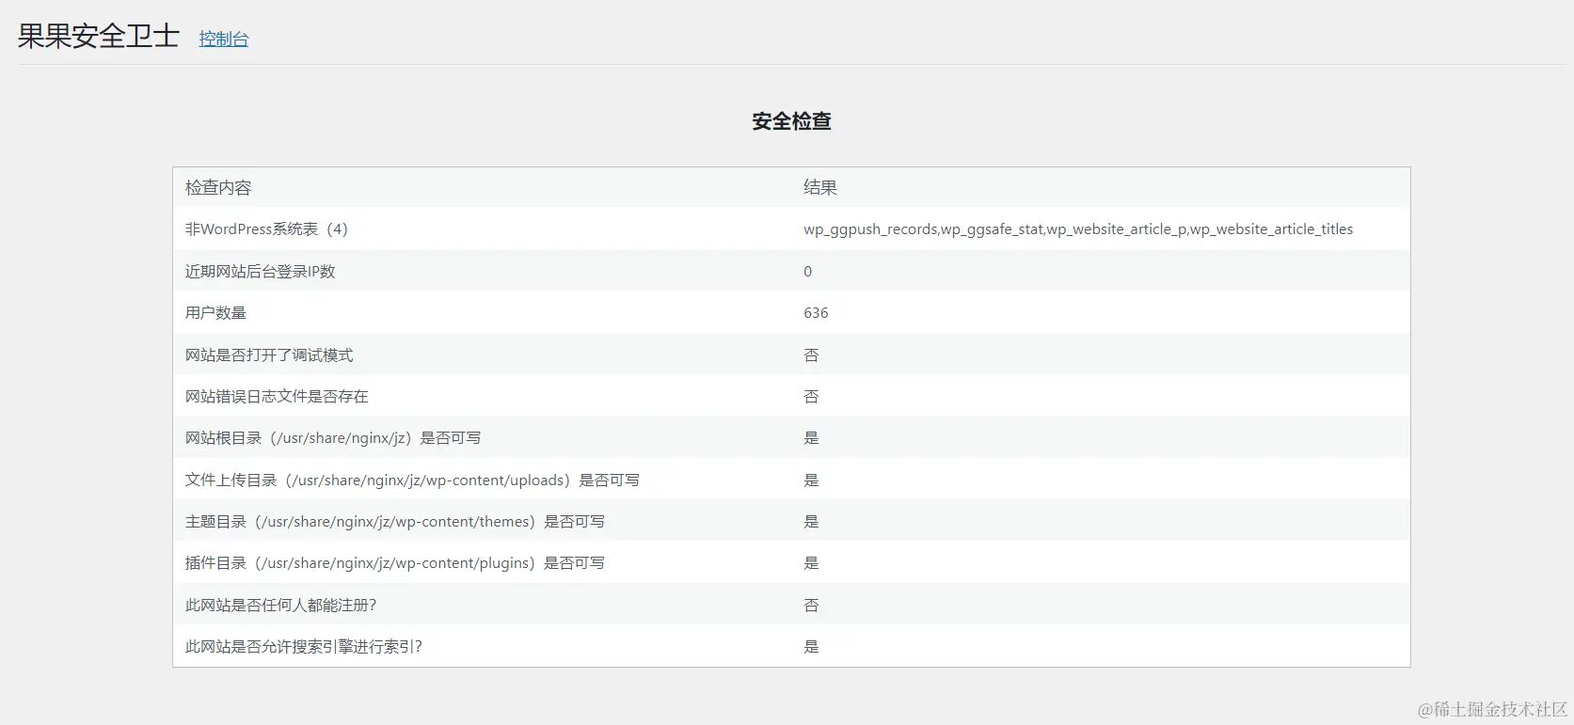Select the 主题目录 themes row label

click(395, 522)
